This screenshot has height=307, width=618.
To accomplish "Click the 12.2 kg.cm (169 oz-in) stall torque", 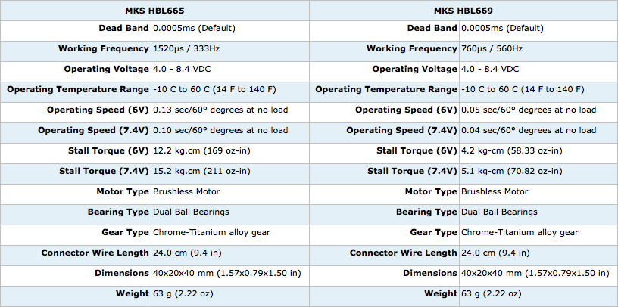I will tap(201, 150).
